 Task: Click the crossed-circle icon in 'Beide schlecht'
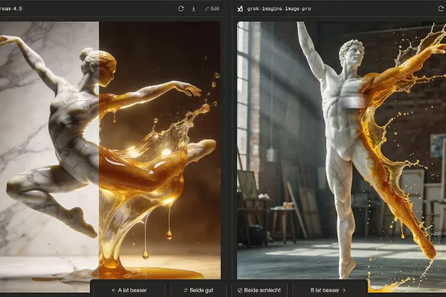click(240, 290)
